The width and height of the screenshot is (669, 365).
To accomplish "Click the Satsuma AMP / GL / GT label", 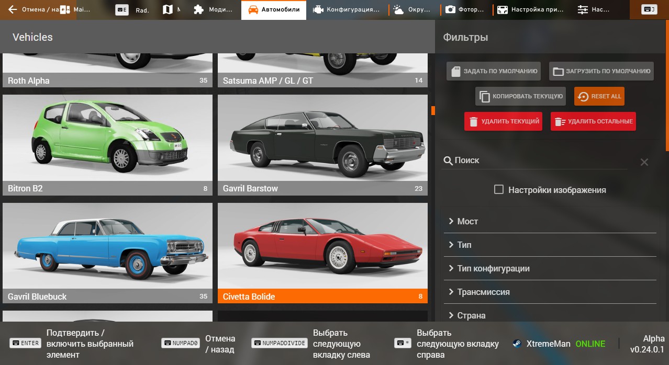I will tap(268, 81).
